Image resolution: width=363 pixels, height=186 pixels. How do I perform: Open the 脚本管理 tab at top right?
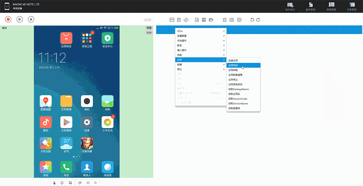pos(310,6)
